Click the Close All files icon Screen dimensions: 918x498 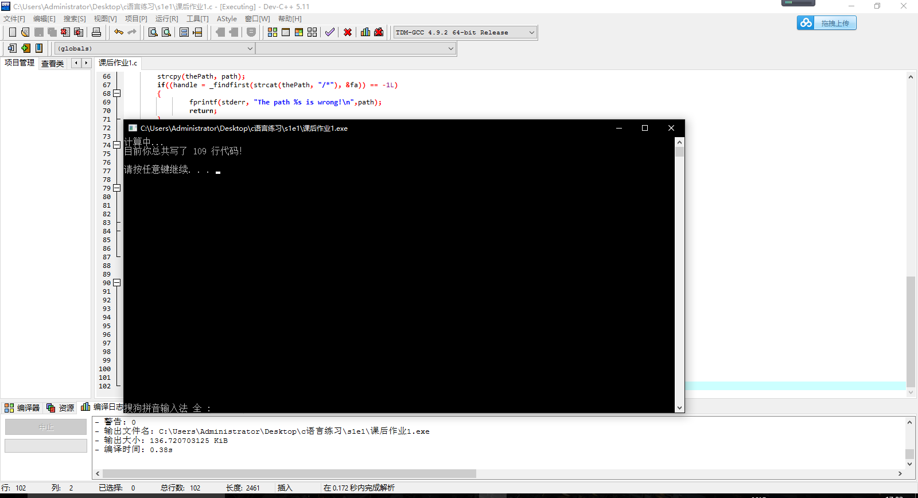[x=79, y=32]
